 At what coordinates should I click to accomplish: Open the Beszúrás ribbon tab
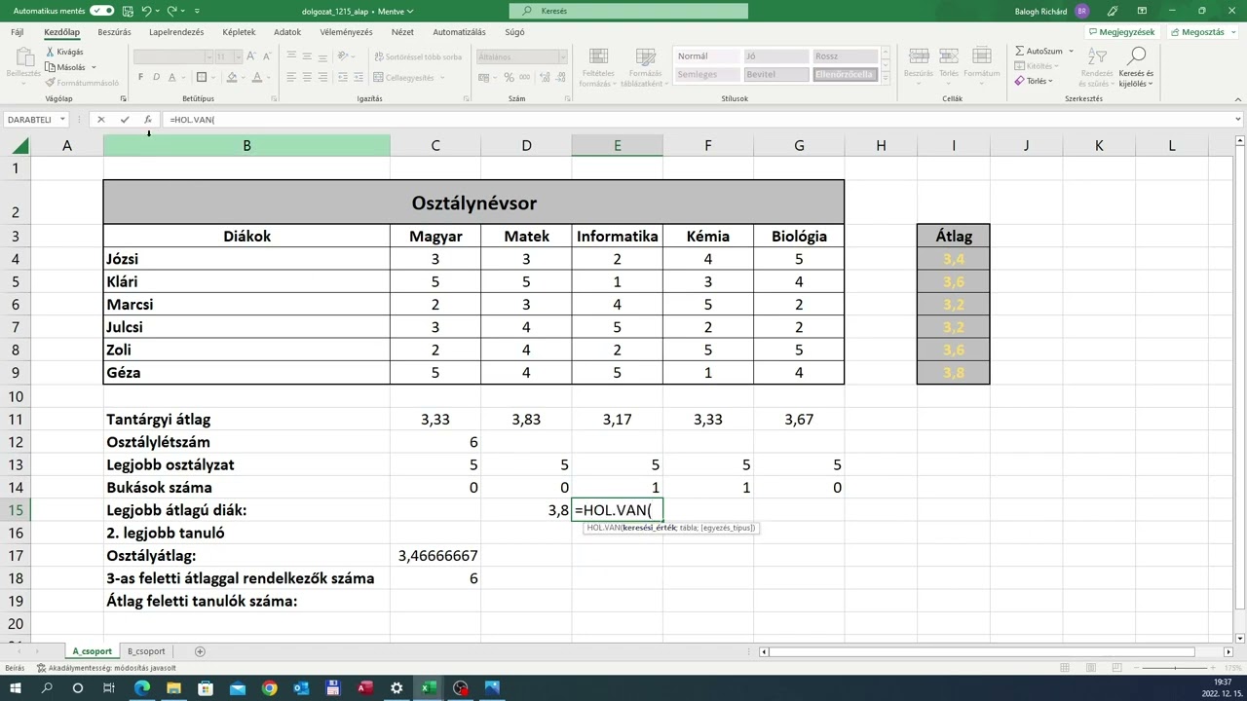(x=114, y=32)
